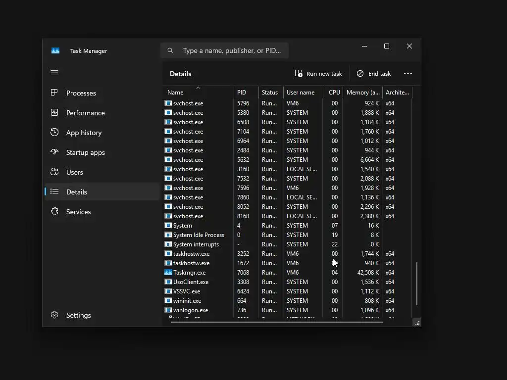Click the icon next to VSSVC.exe
Image resolution: width=507 pixels, height=380 pixels.
(168, 291)
